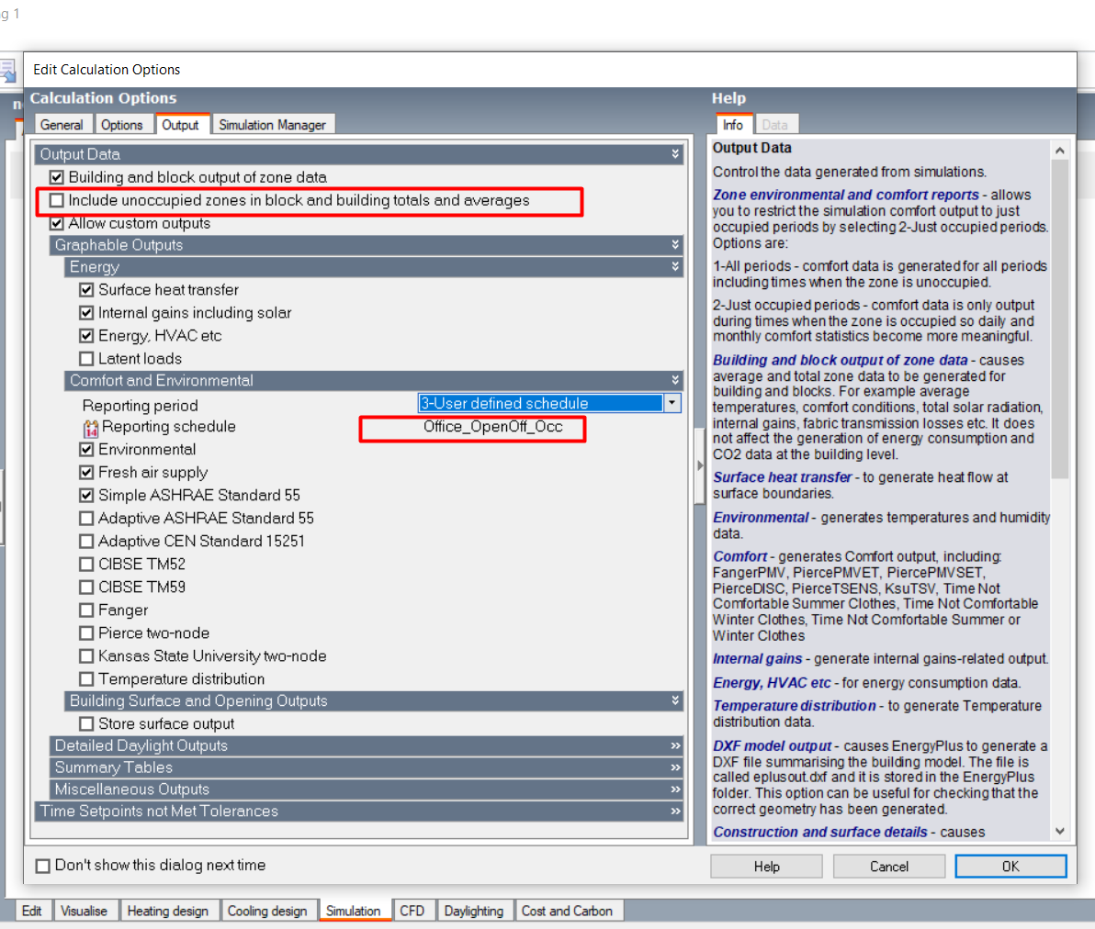Enable CIBSE TM52 output
The image size is (1095, 929).
click(x=86, y=564)
